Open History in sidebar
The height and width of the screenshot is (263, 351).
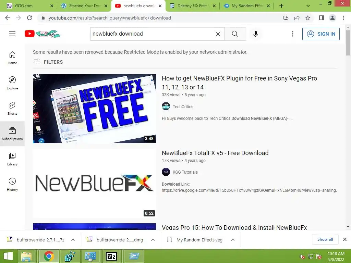(x=12, y=184)
